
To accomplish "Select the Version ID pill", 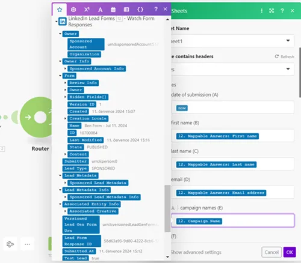I will (x=82, y=104).
